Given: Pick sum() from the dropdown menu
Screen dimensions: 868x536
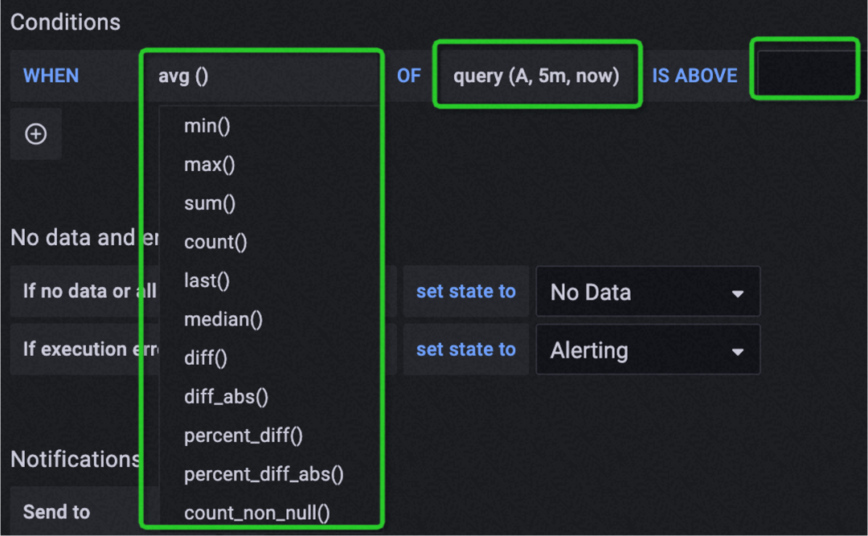Looking at the screenshot, I should pos(210,203).
